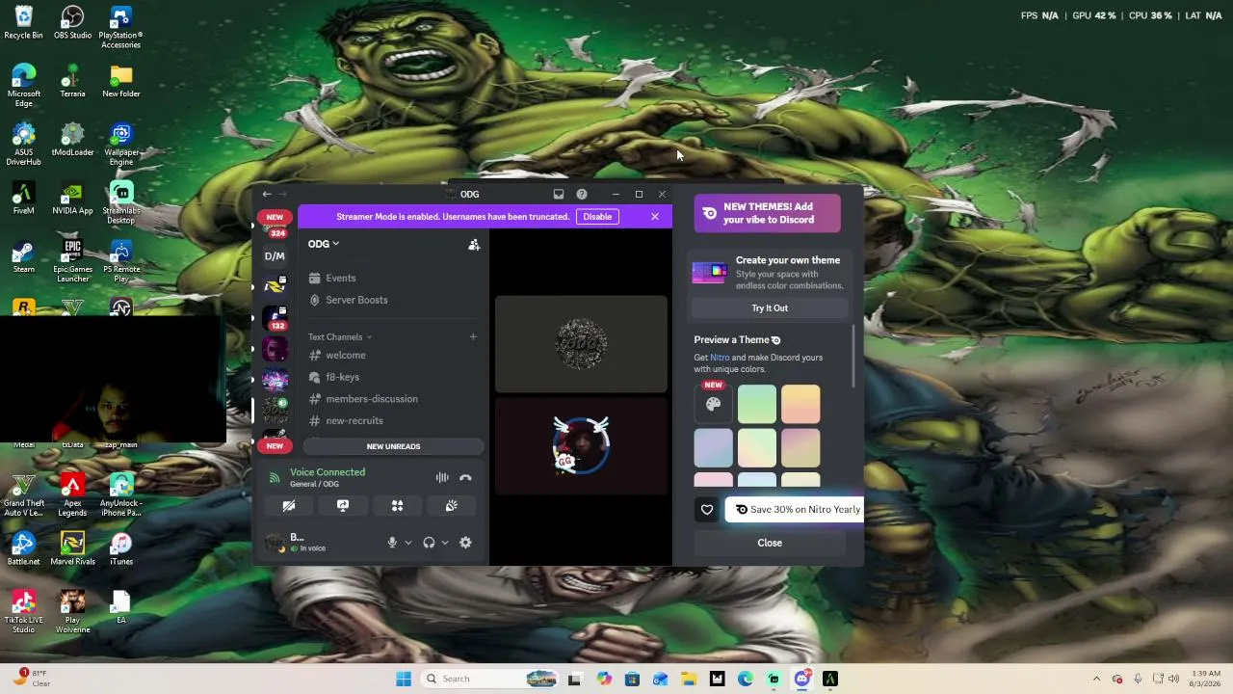Image resolution: width=1233 pixels, height=694 pixels.
Task: Click the Voice Connected status text
Action: click(x=328, y=472)
